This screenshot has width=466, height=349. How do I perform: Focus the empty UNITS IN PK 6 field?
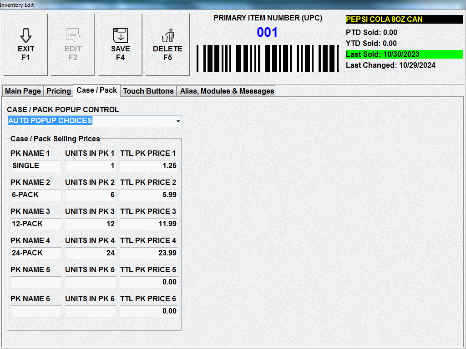tap(91, 311)
